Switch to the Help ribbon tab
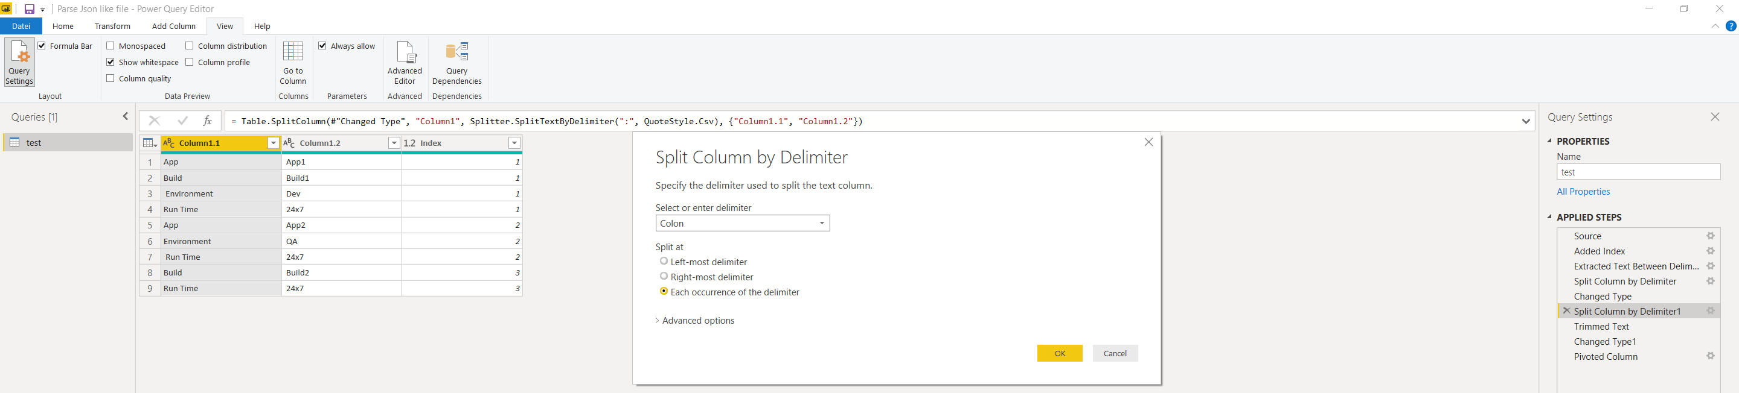The width and height of the screenshot is (1739, 393). point(262,27)
